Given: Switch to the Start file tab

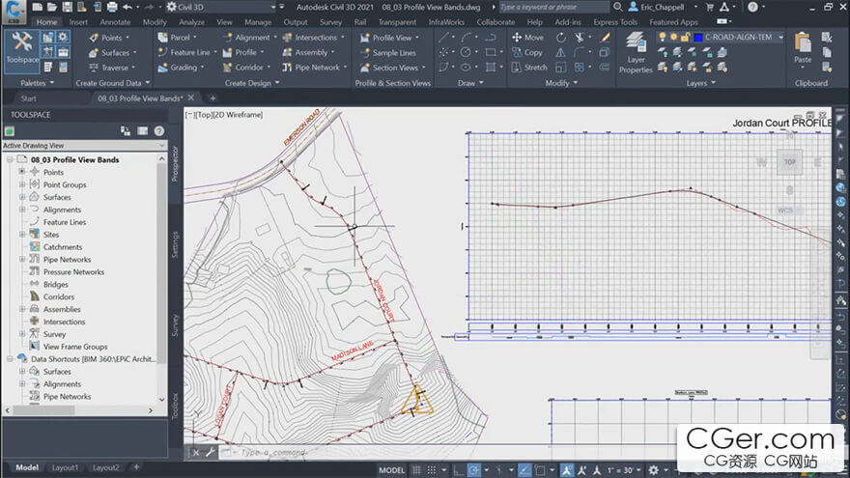Looking at the screenshot, I should (x=28, y=98).
